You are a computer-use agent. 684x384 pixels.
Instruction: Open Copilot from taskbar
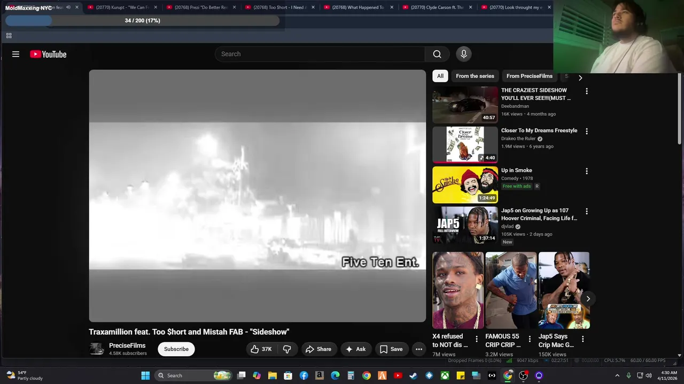point(257,375)
